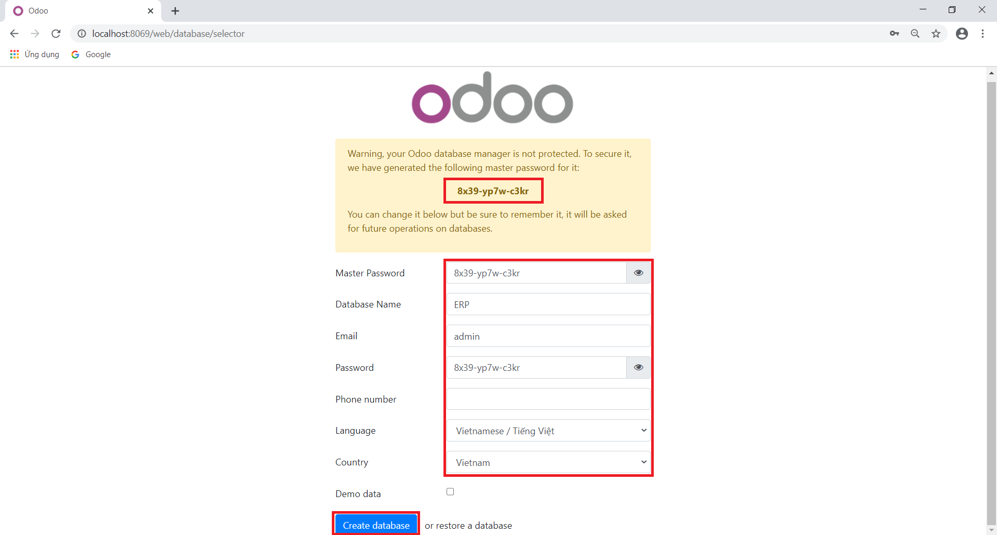
Task: Open the Ứng dụng bookmarks menu
Action: pos(34,54)
